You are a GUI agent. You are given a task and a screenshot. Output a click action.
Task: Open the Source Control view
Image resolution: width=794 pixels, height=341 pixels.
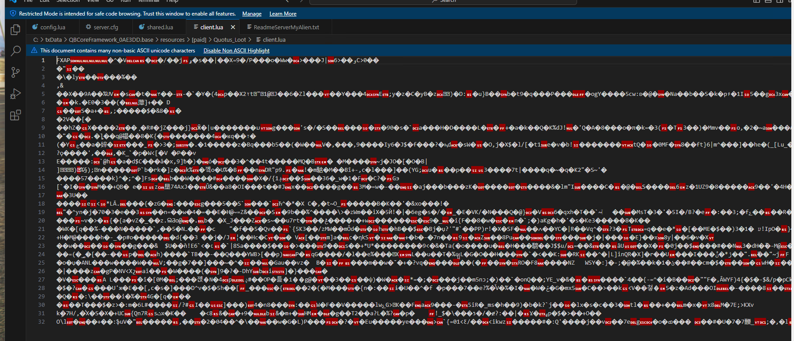pos(16,72)
